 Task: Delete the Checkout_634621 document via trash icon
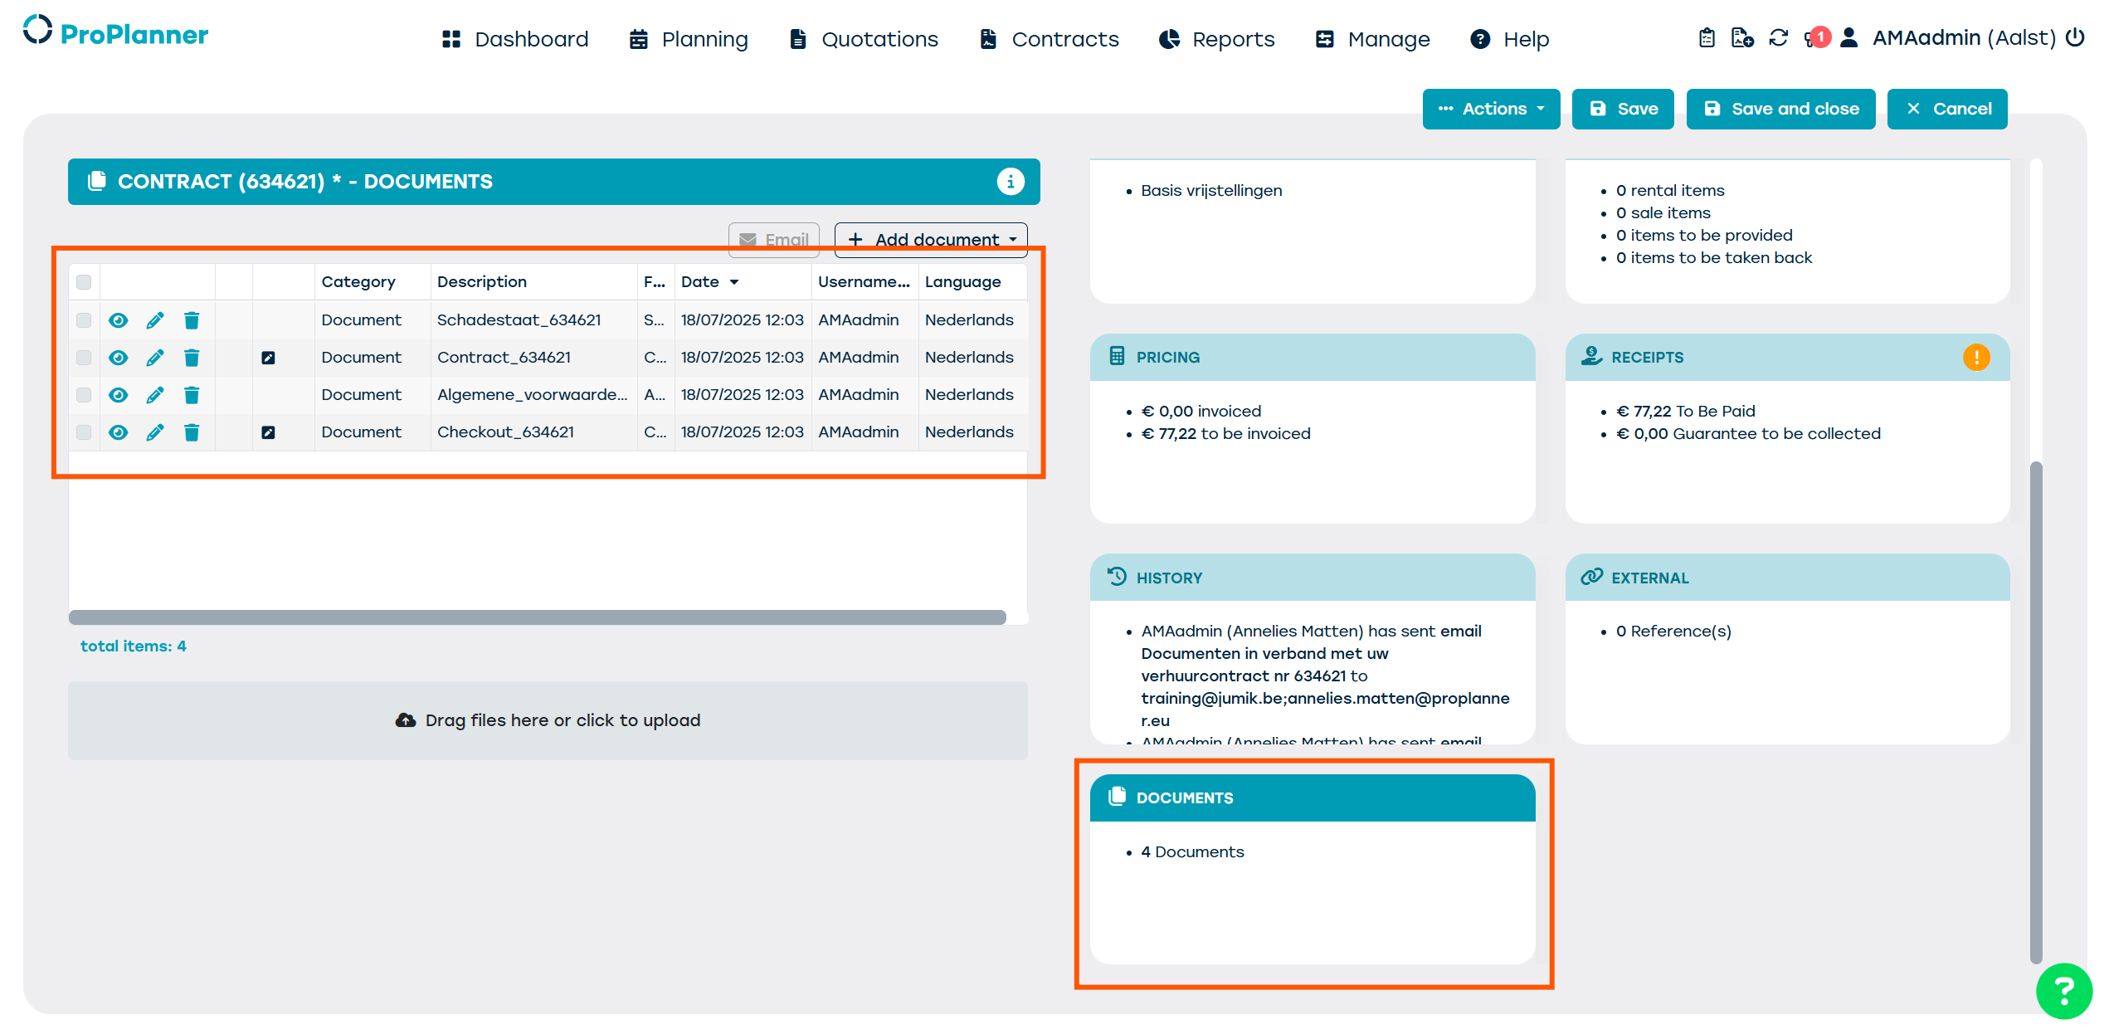coord(192,432)
